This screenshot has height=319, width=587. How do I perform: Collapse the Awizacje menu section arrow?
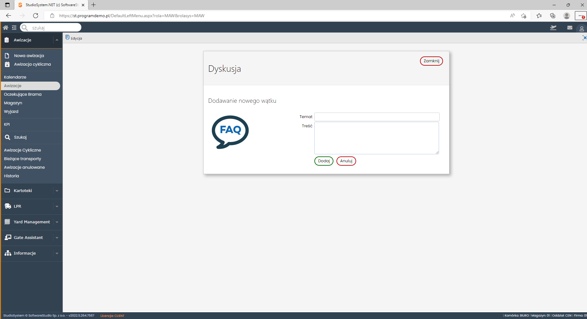[57, 40]
